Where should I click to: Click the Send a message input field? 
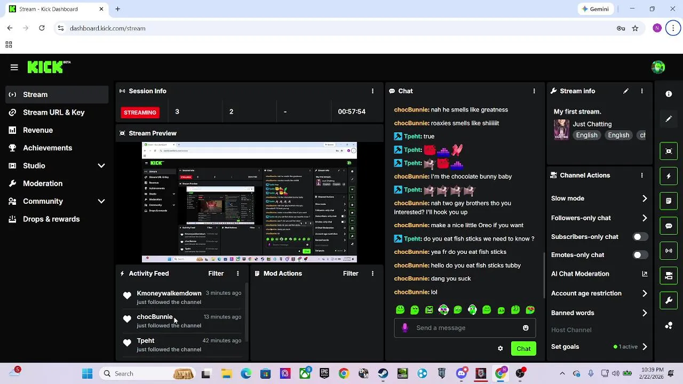click(x=465, y=328)
